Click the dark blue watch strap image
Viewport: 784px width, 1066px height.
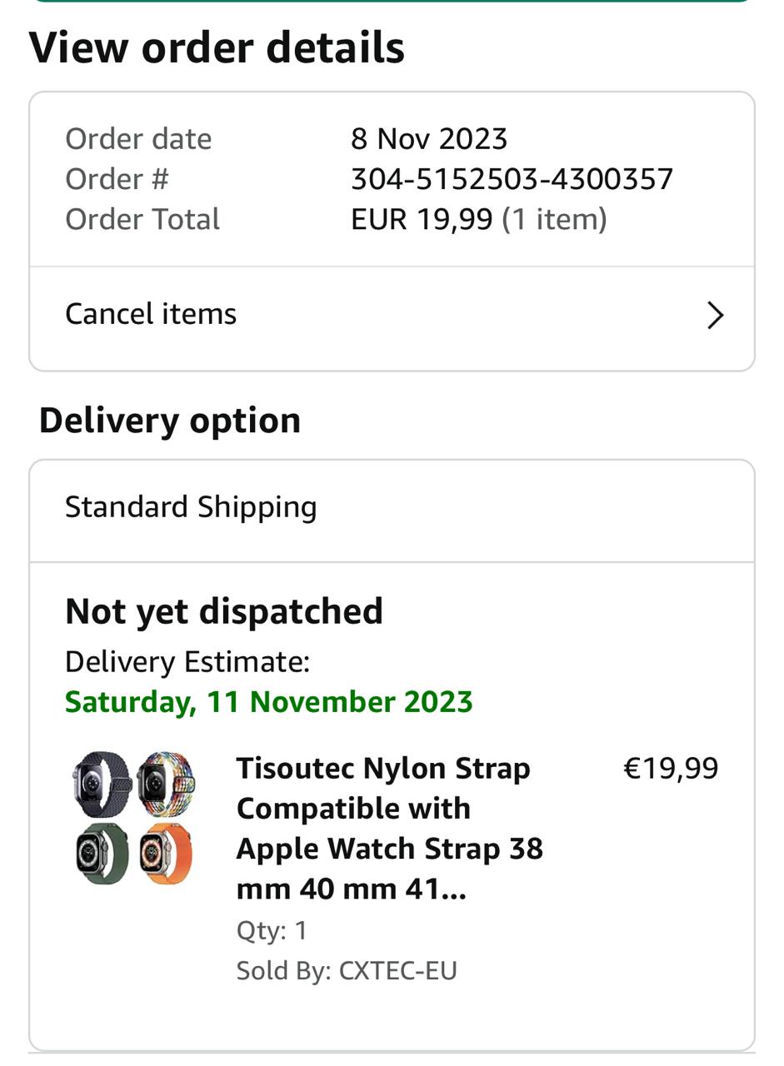click(x=102, y=784)
